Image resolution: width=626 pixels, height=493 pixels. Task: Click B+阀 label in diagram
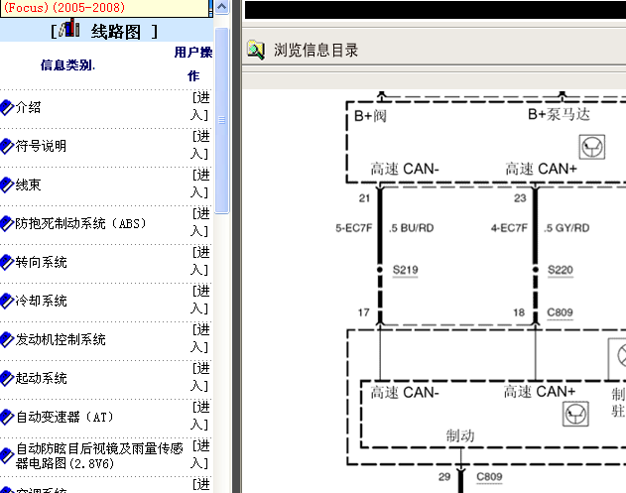(370, 116)
